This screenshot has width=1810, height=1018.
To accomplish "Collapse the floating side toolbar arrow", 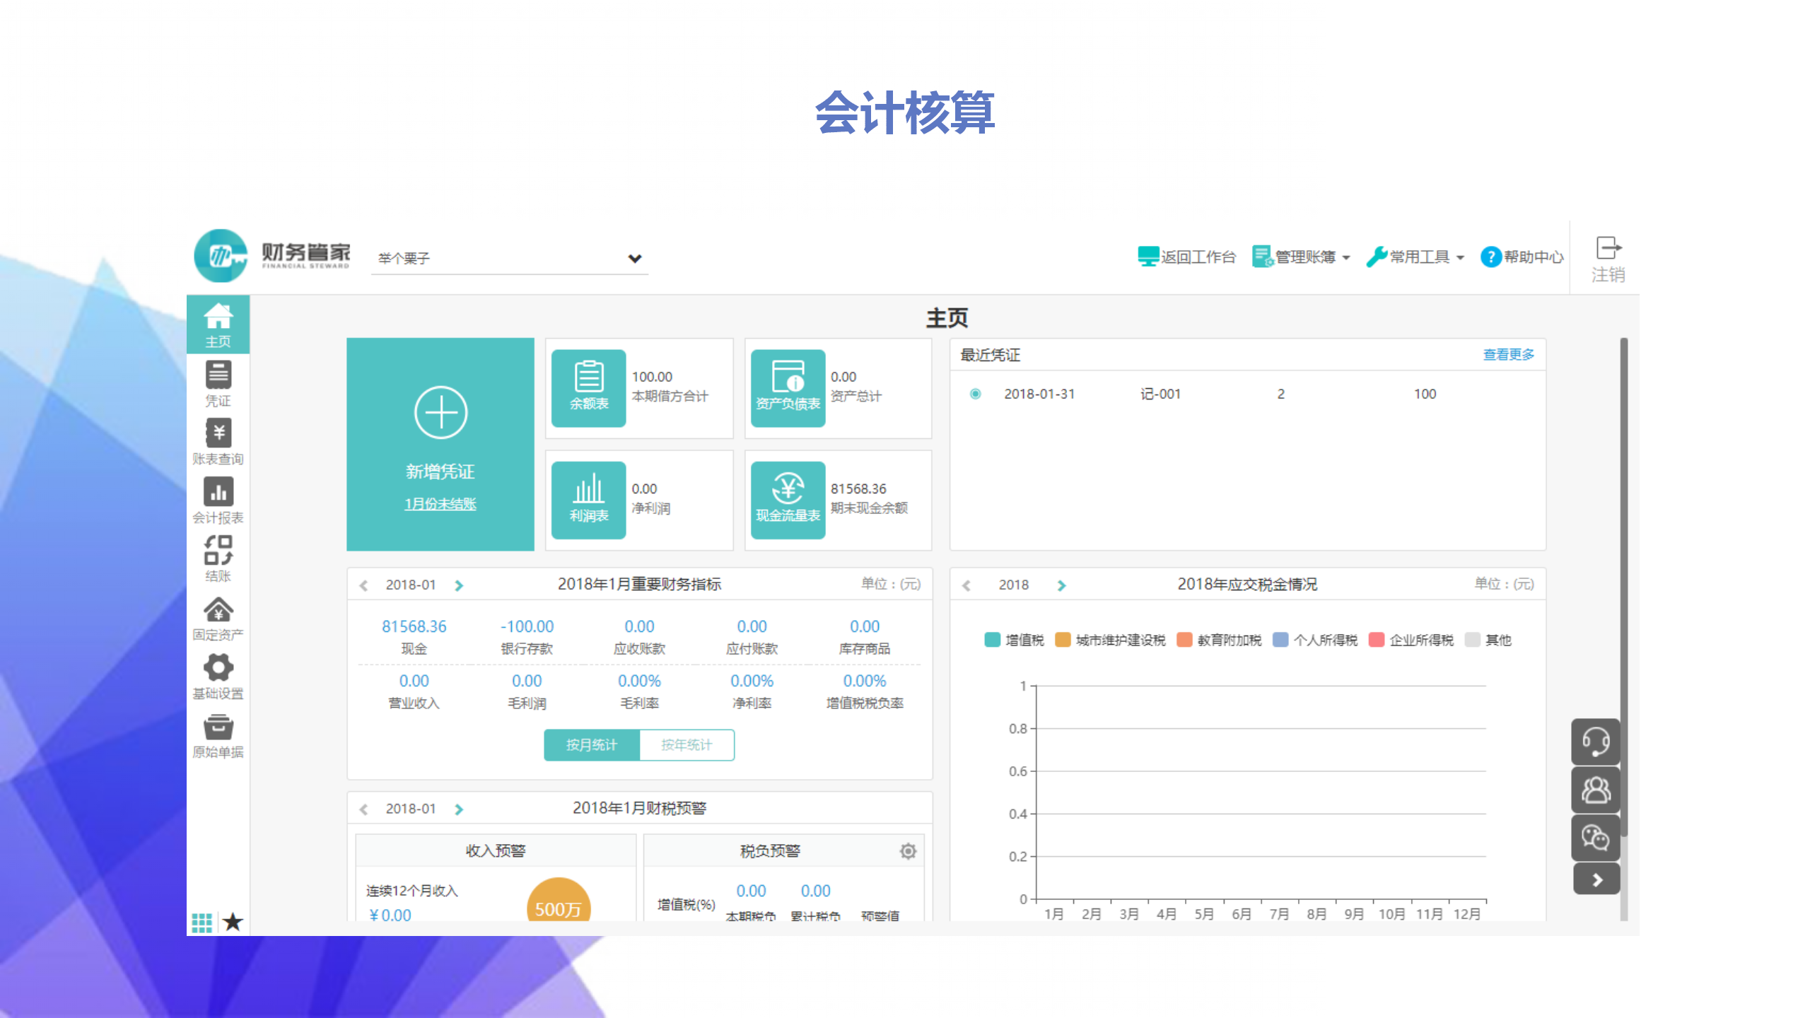I will point(1596,880).
